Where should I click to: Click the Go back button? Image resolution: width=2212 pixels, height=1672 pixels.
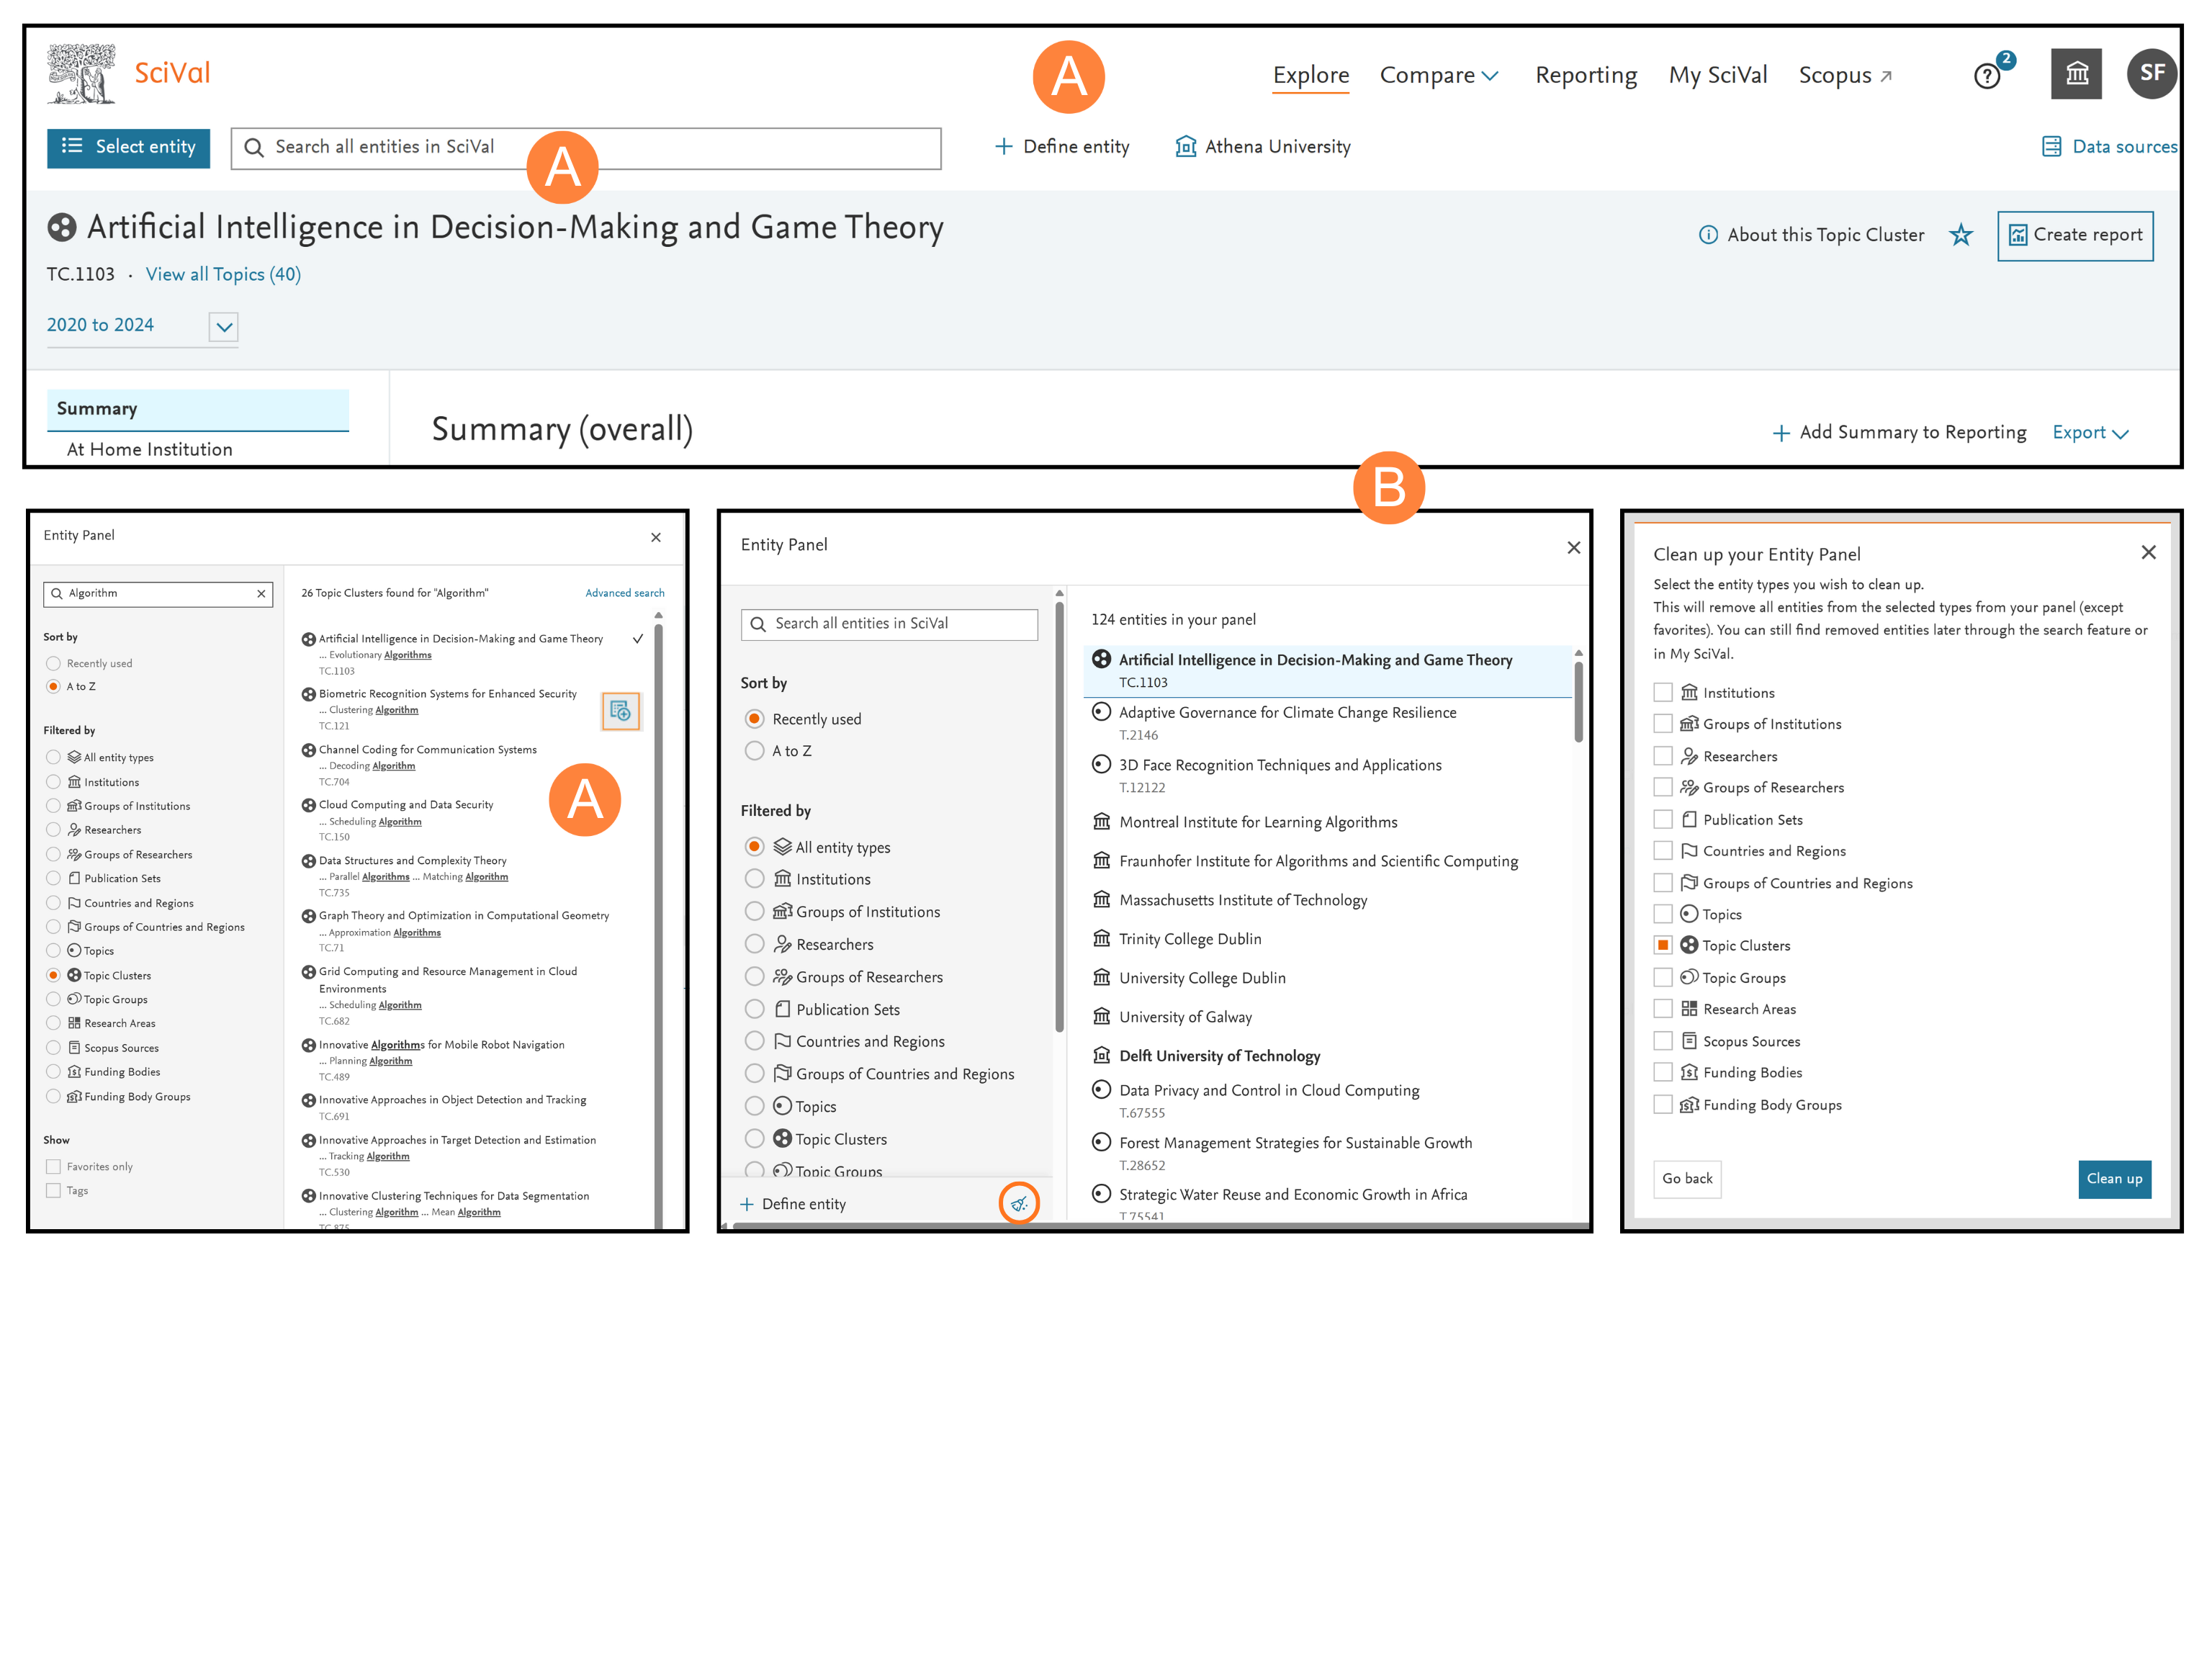tap(1687, 1179)
